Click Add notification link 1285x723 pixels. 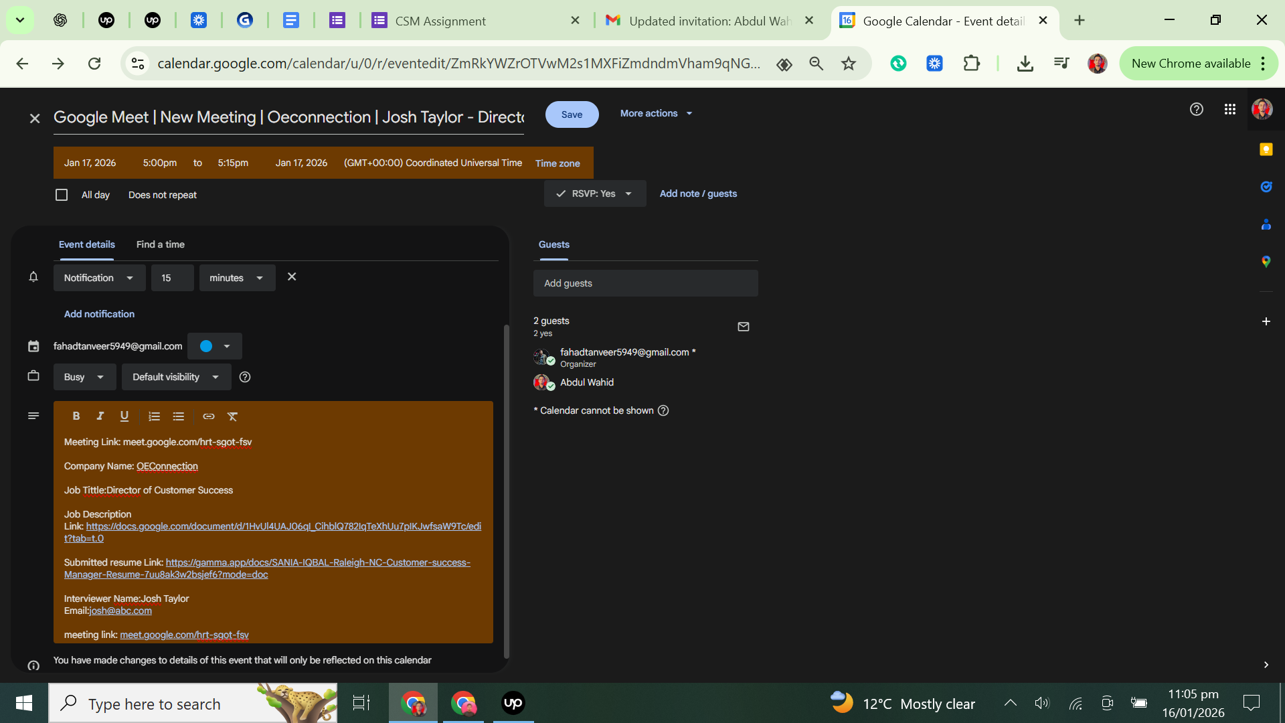[99, 314]
